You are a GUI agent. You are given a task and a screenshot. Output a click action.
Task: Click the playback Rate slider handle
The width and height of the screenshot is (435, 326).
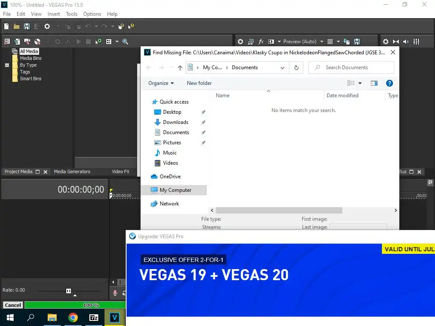(68, 291)
